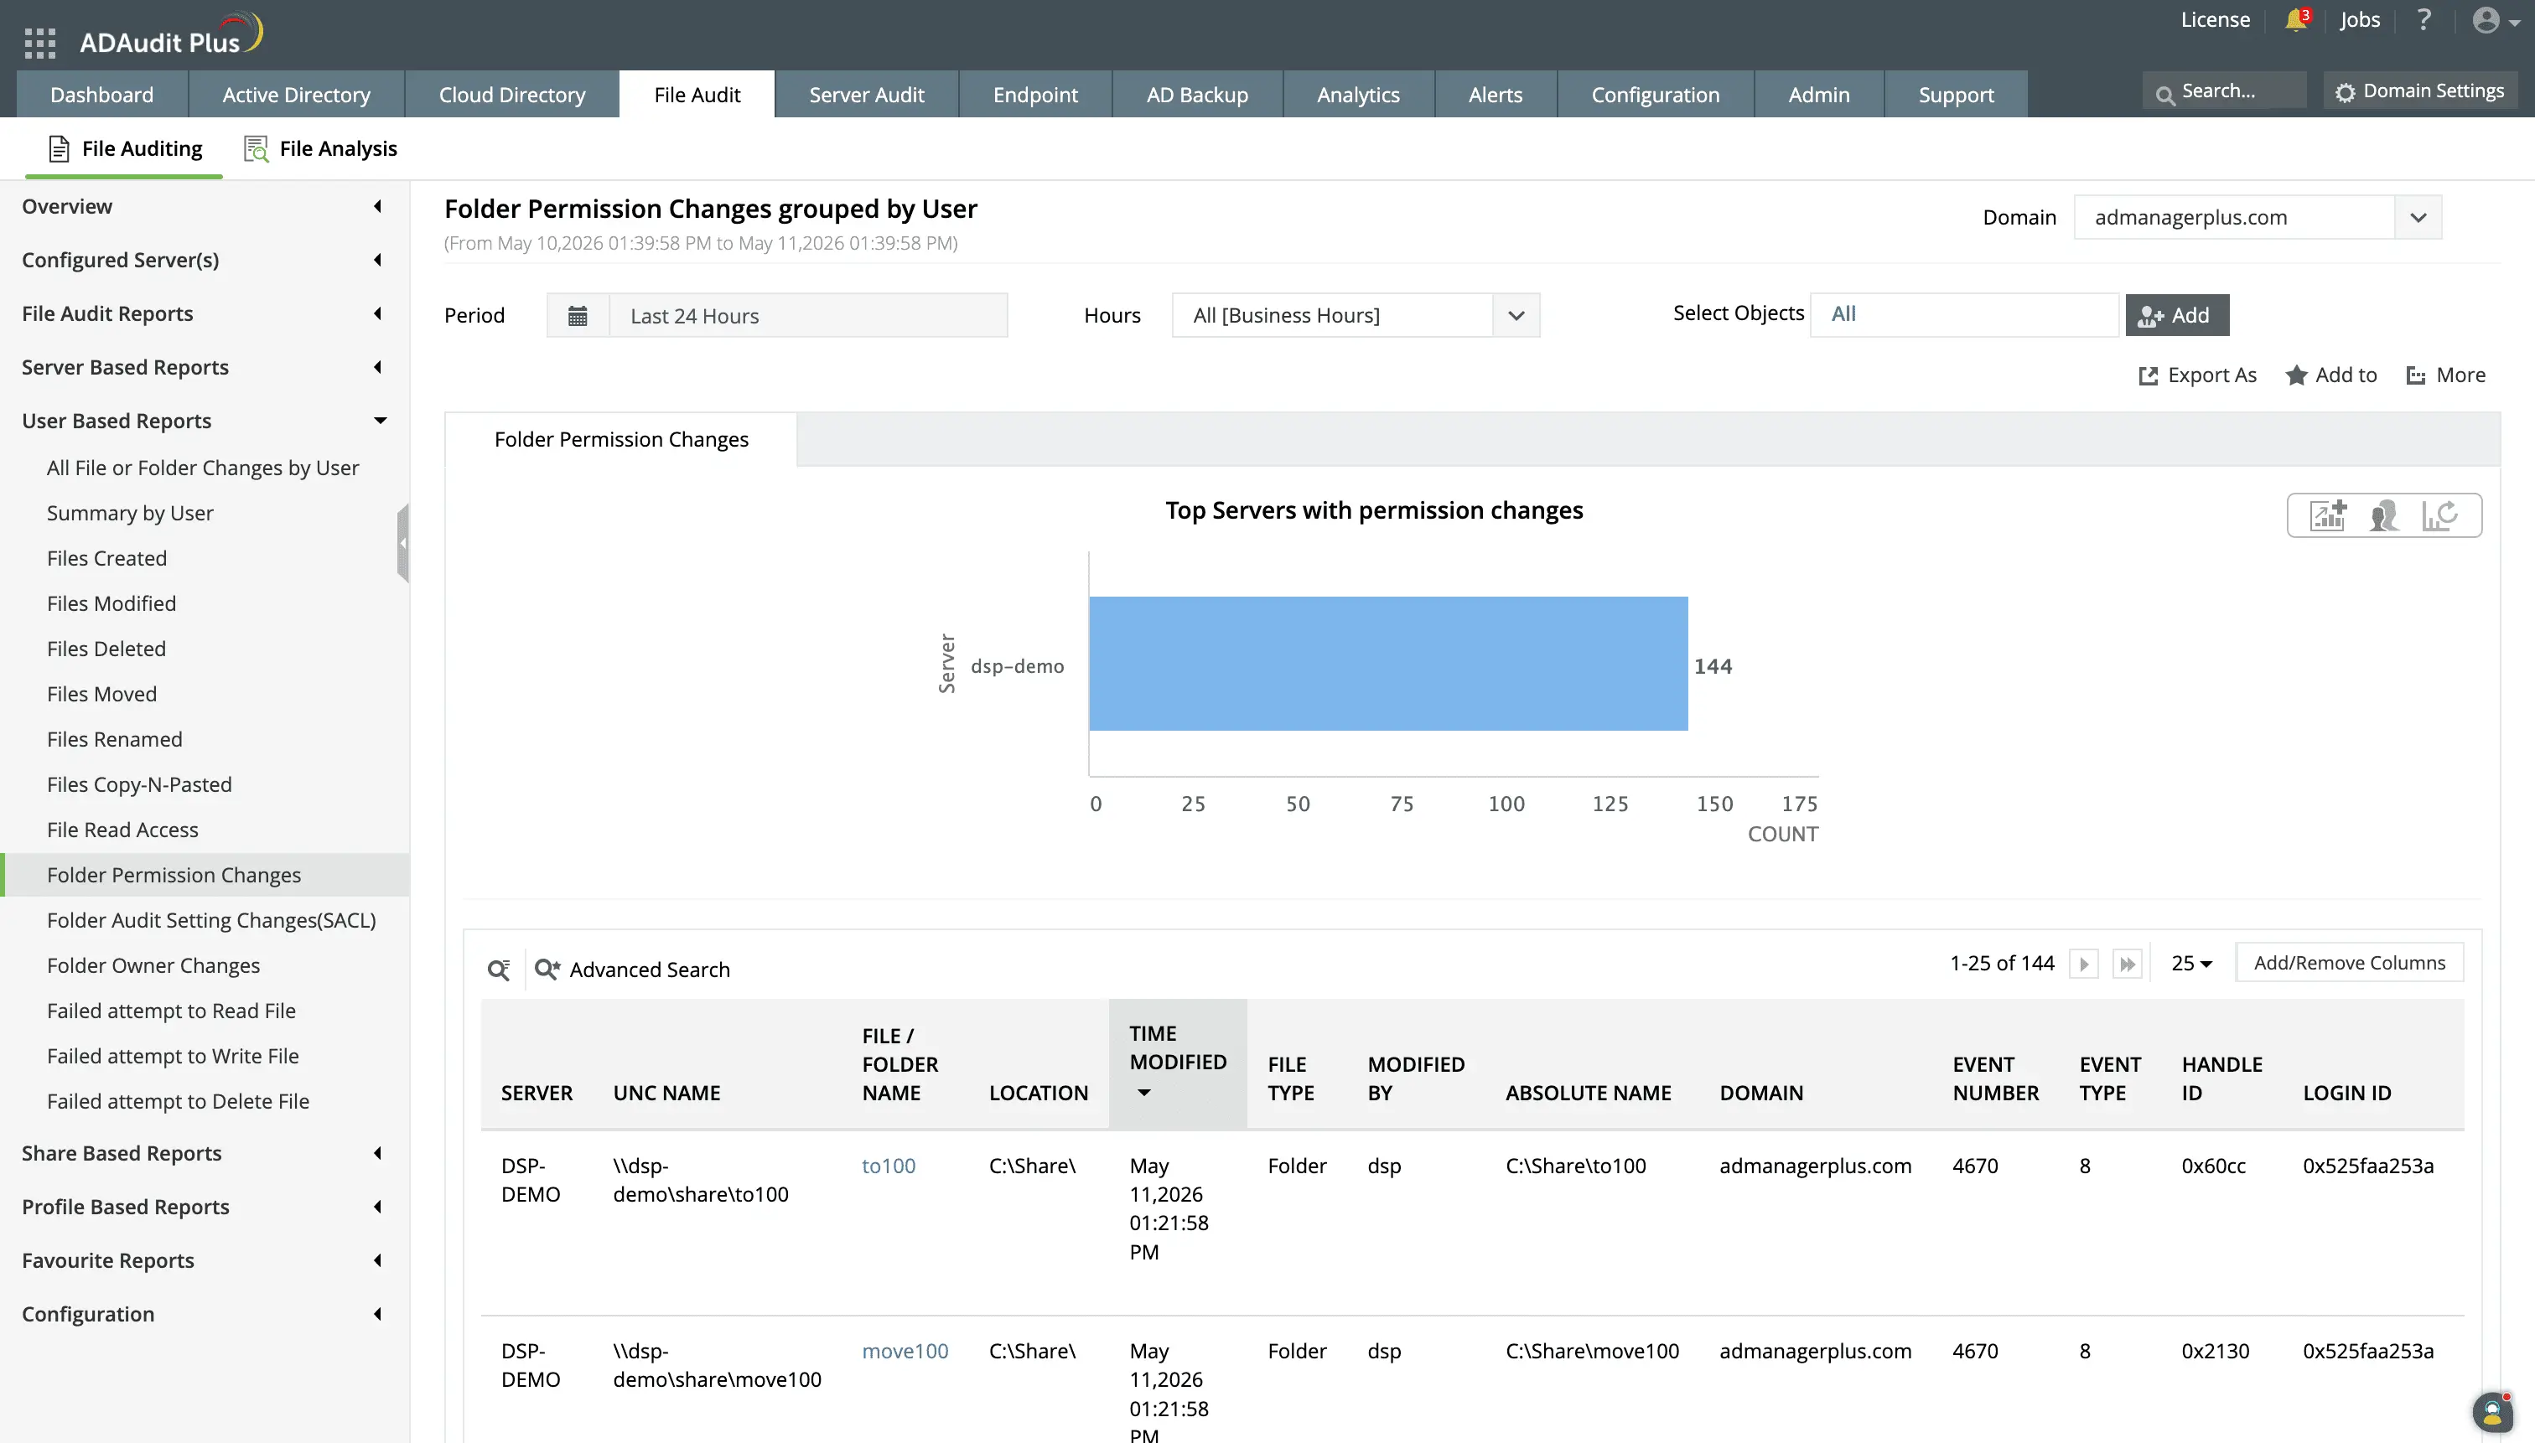Open the License link

click(2215, 20)
